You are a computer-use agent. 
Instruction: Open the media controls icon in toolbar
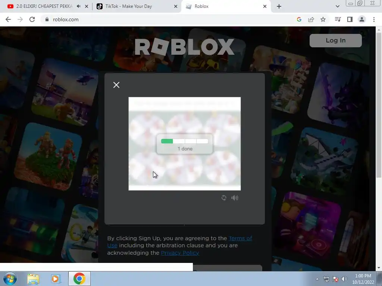338,19
